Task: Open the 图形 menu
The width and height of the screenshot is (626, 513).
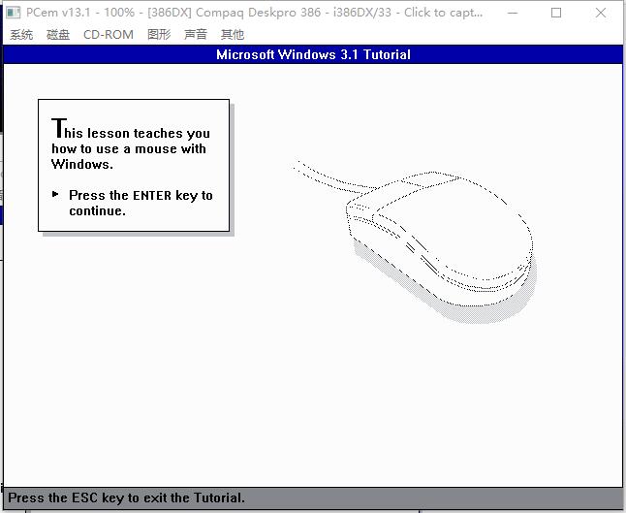Action: pos(159,35)
